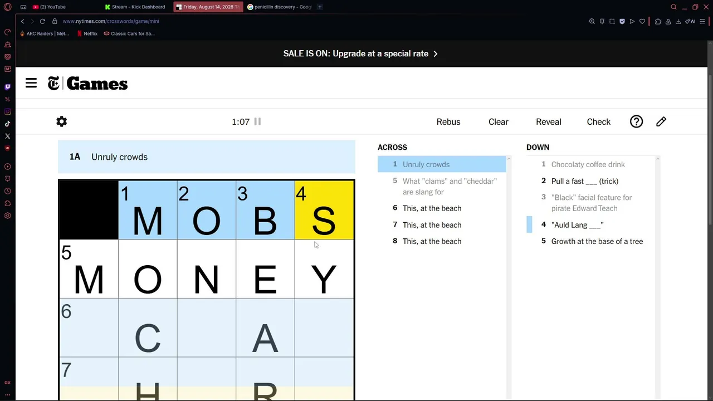Viewport: 713px width, 401px height.
Task: Select the grid square containing letter B
Action: [265, 210]
